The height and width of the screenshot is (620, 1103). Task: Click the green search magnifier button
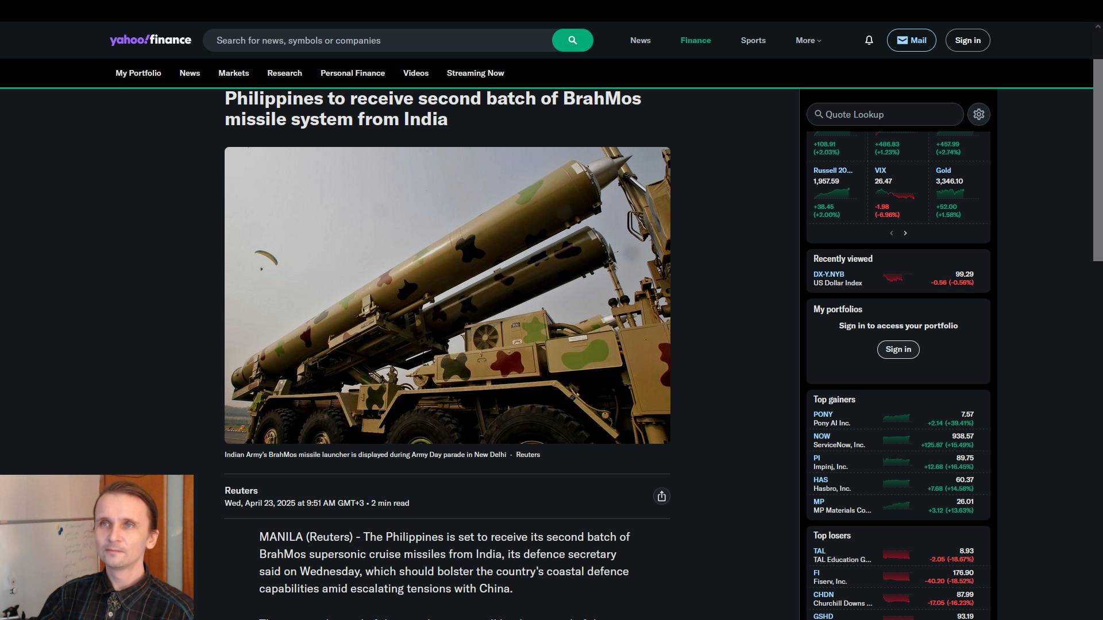572,40
